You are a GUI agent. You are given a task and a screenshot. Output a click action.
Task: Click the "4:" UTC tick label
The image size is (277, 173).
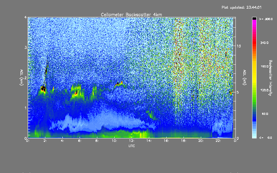[63, 141]
